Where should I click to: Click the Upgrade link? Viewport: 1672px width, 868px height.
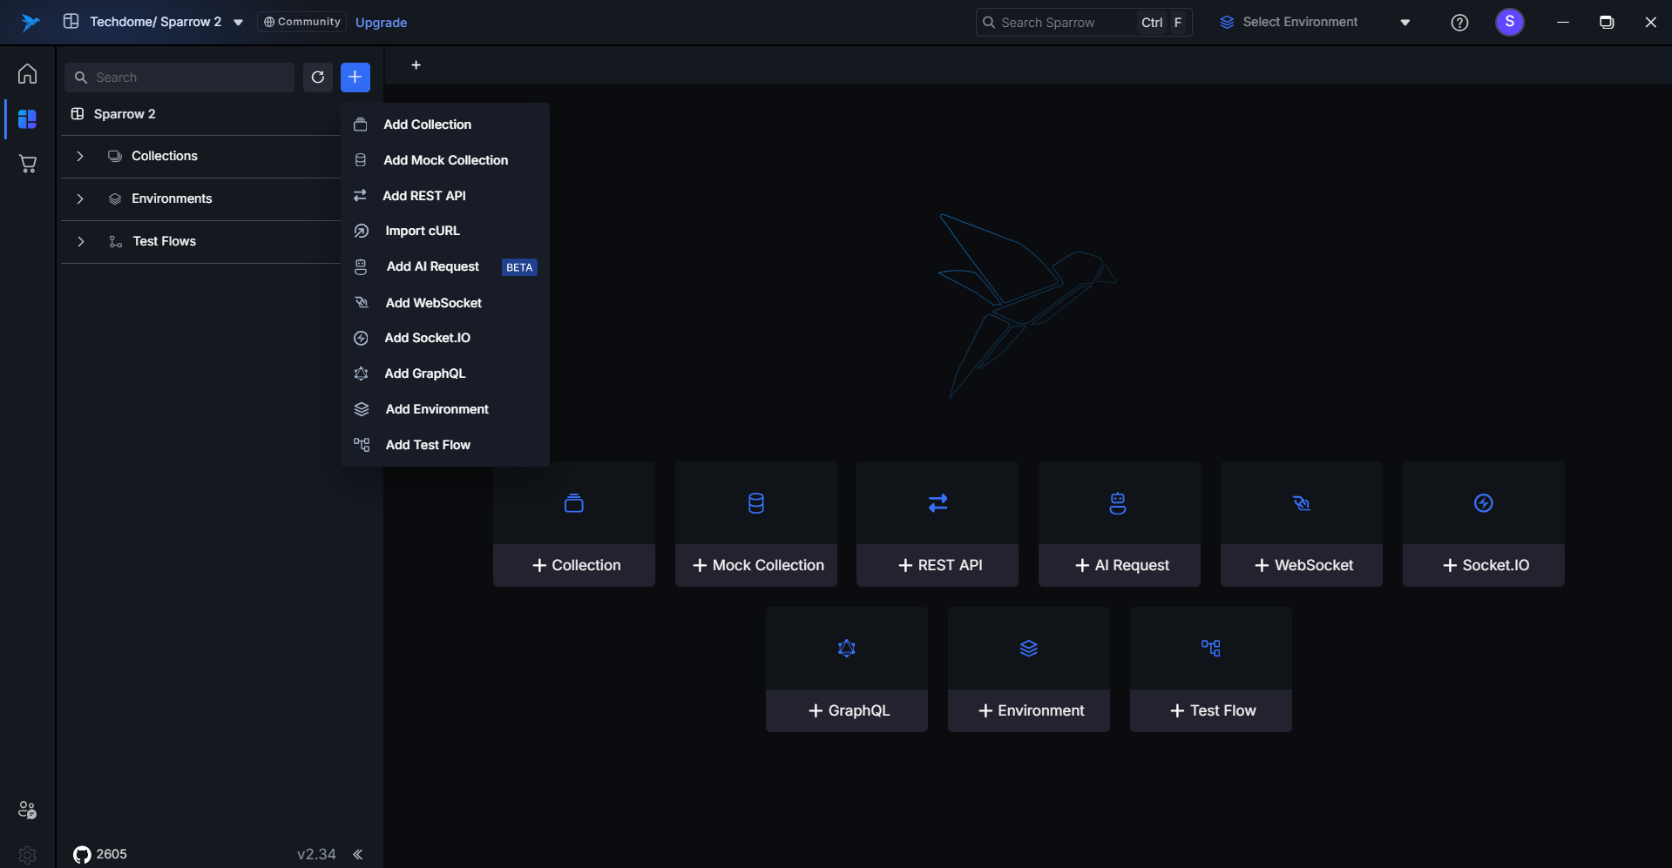(x=381, y=23)
